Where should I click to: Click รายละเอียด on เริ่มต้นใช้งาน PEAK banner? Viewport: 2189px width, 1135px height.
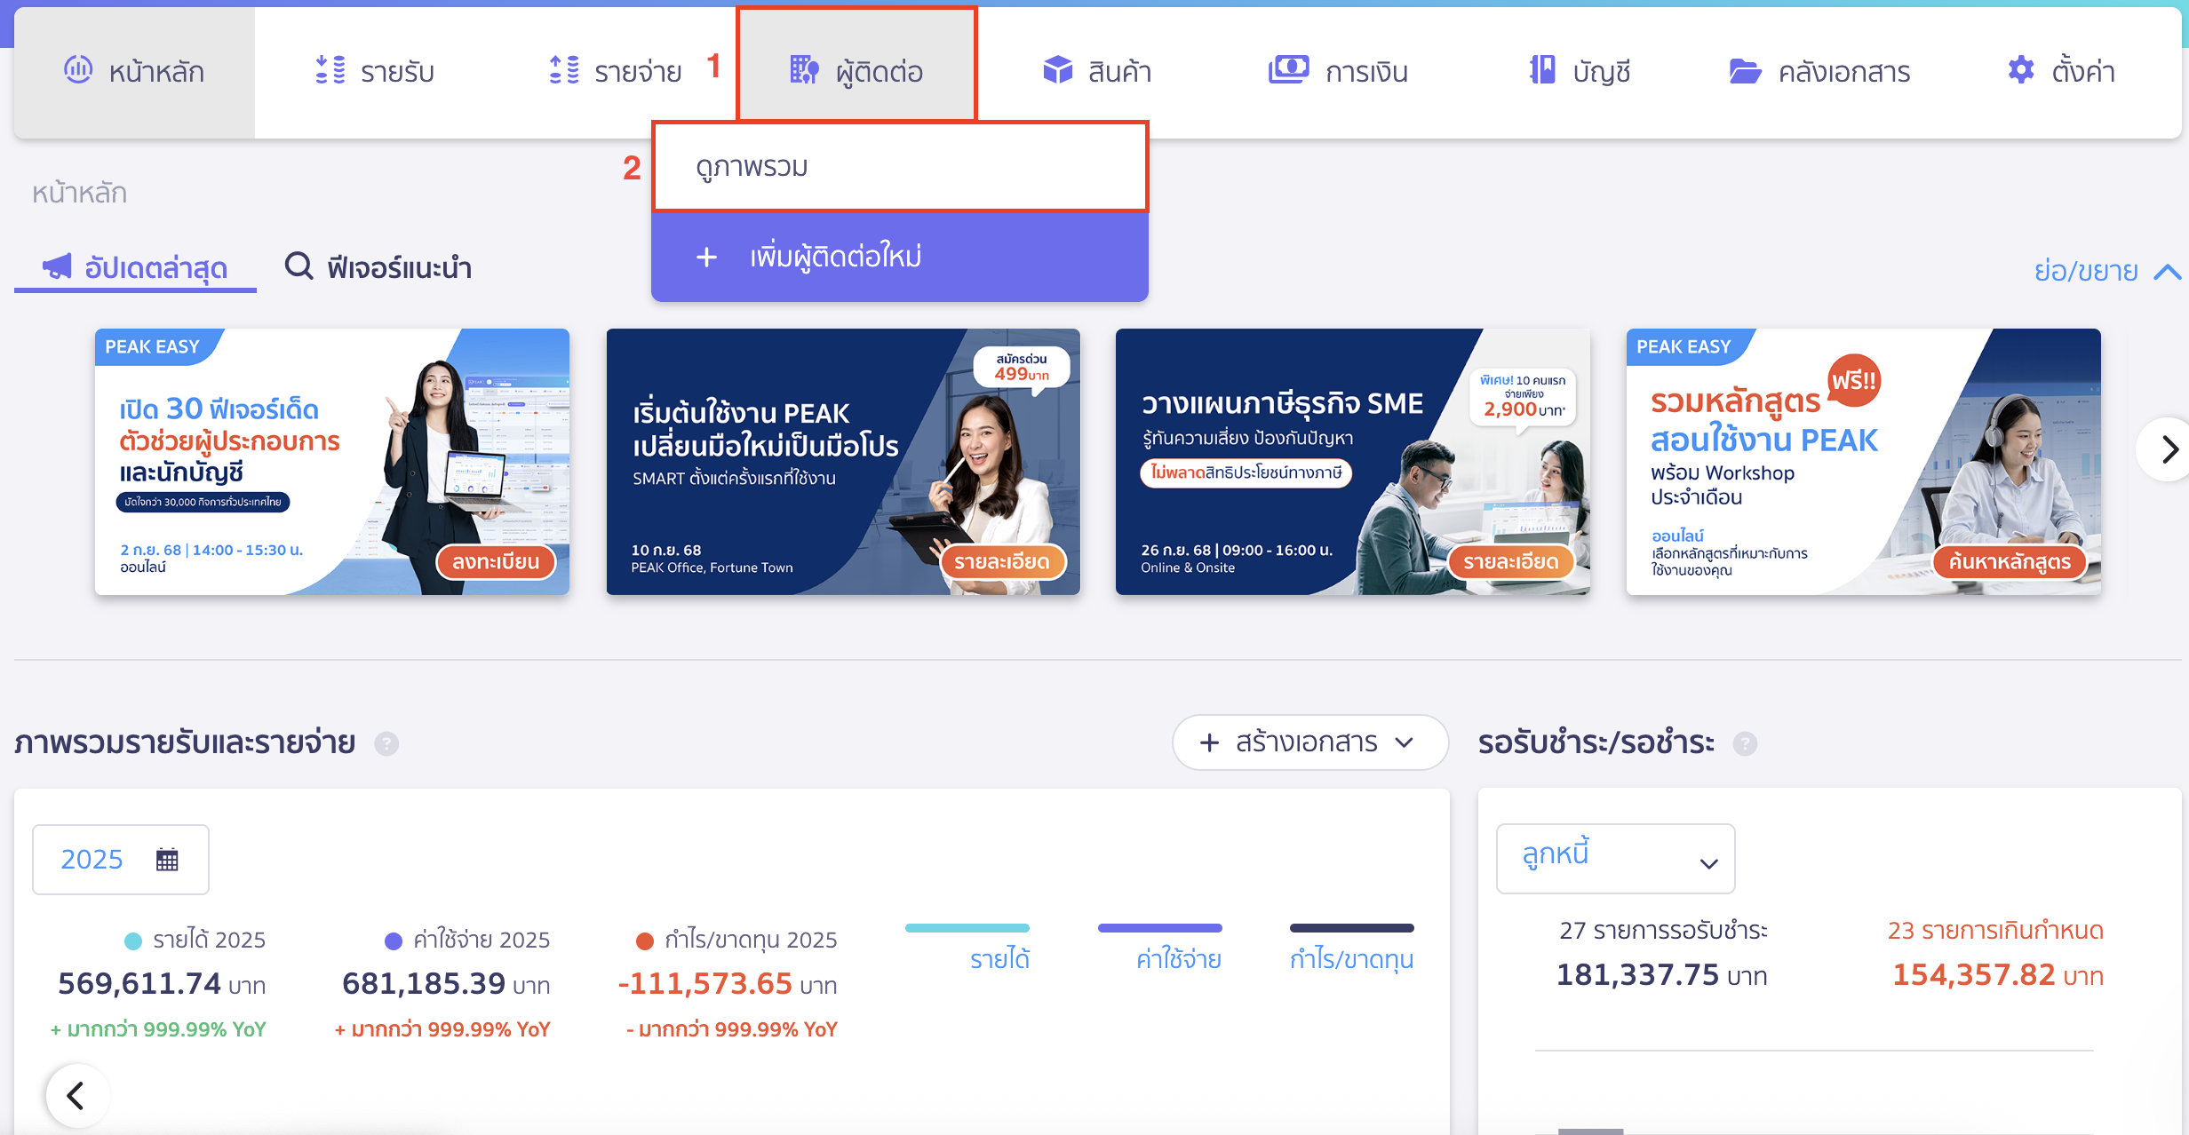point(1002,561)
